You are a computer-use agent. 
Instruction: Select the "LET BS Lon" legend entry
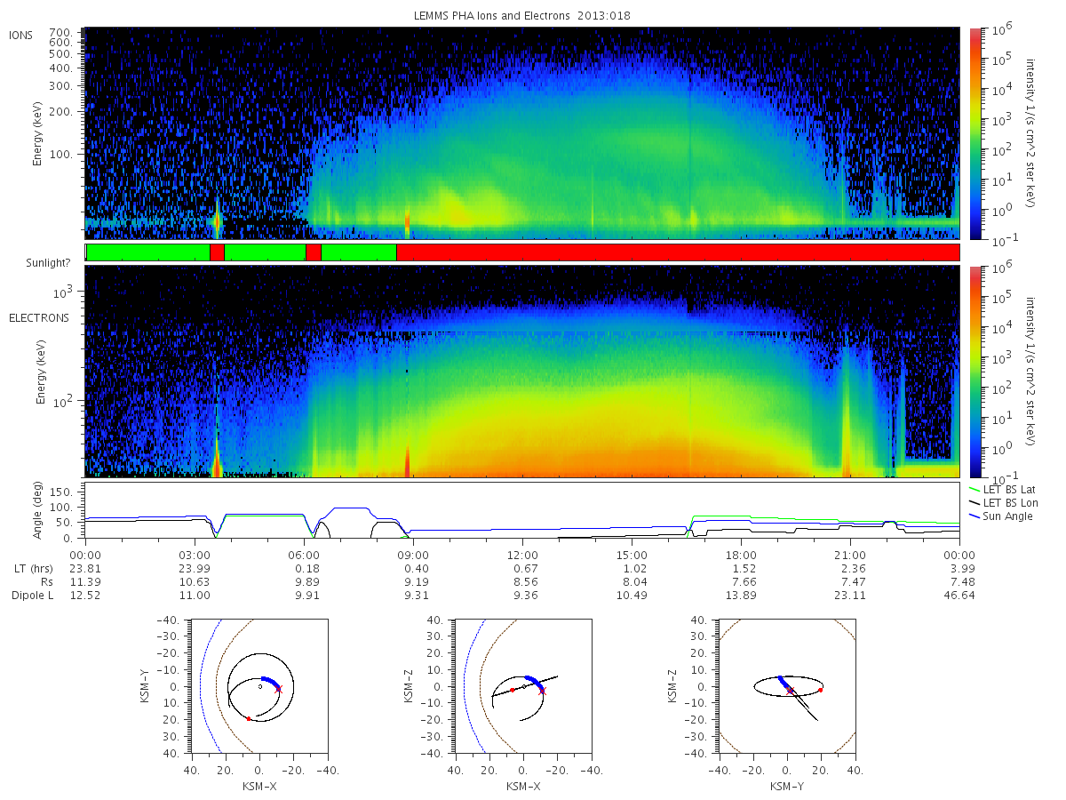point(1004,502)
